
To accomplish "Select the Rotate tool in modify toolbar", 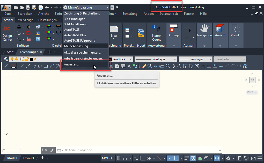I will (x=179, y=66).
